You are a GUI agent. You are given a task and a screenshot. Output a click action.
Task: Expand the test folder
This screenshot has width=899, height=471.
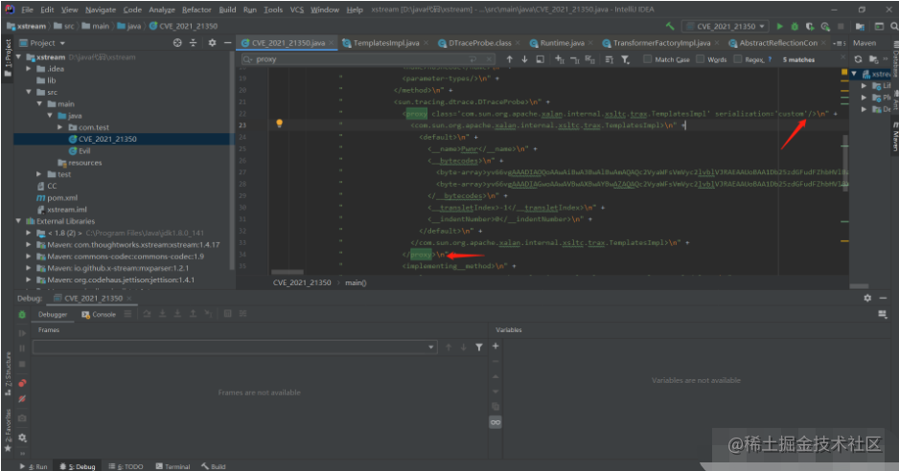click(x=38, y=174)
